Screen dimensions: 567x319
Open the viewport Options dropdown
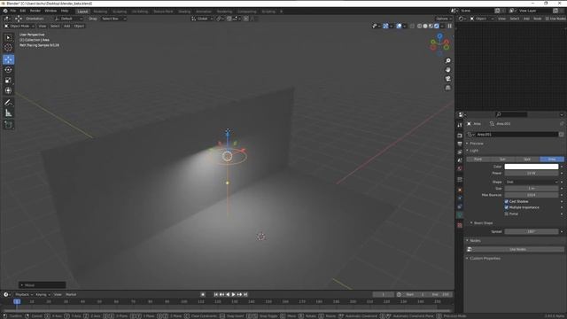coord(443,19)
